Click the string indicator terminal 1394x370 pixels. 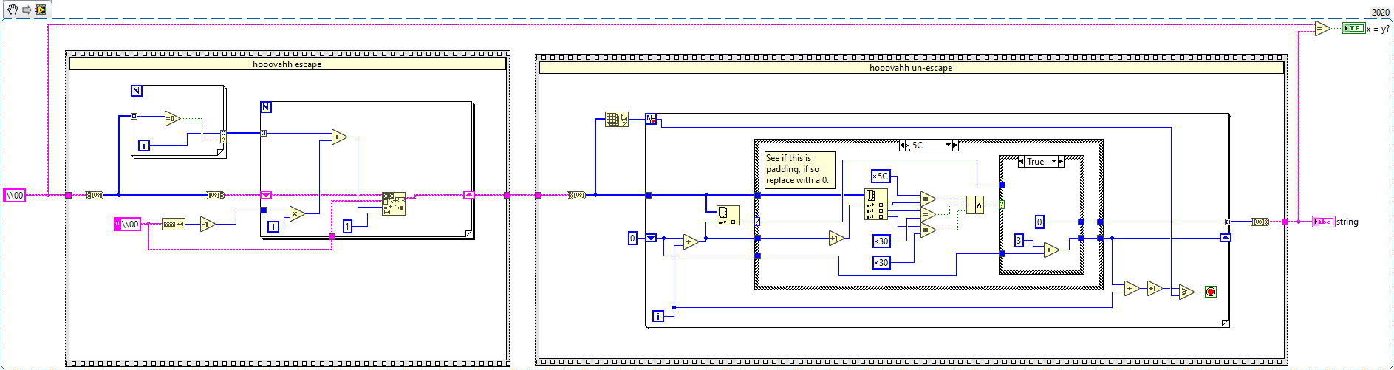(1323, 222)
